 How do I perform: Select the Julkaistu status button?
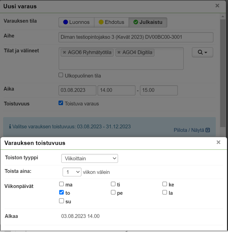pos(148,22)
